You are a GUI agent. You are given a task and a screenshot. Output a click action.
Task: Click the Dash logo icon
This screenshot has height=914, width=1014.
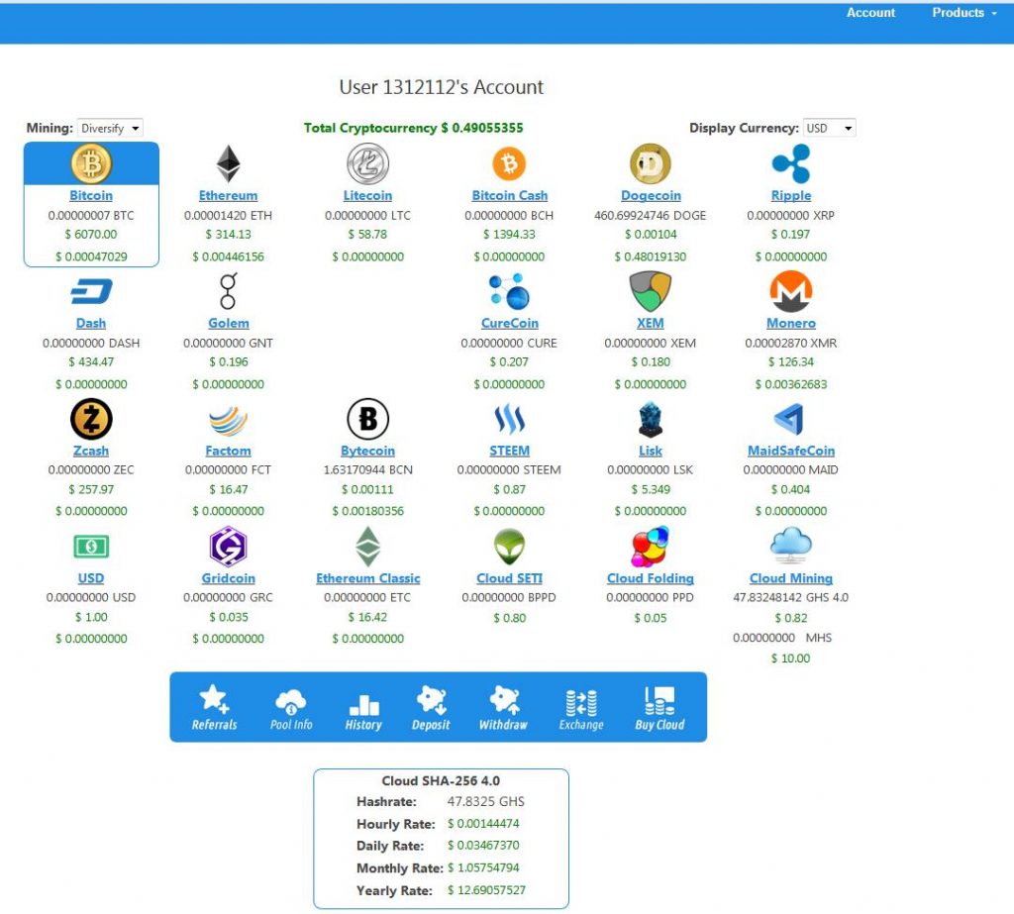91,292
